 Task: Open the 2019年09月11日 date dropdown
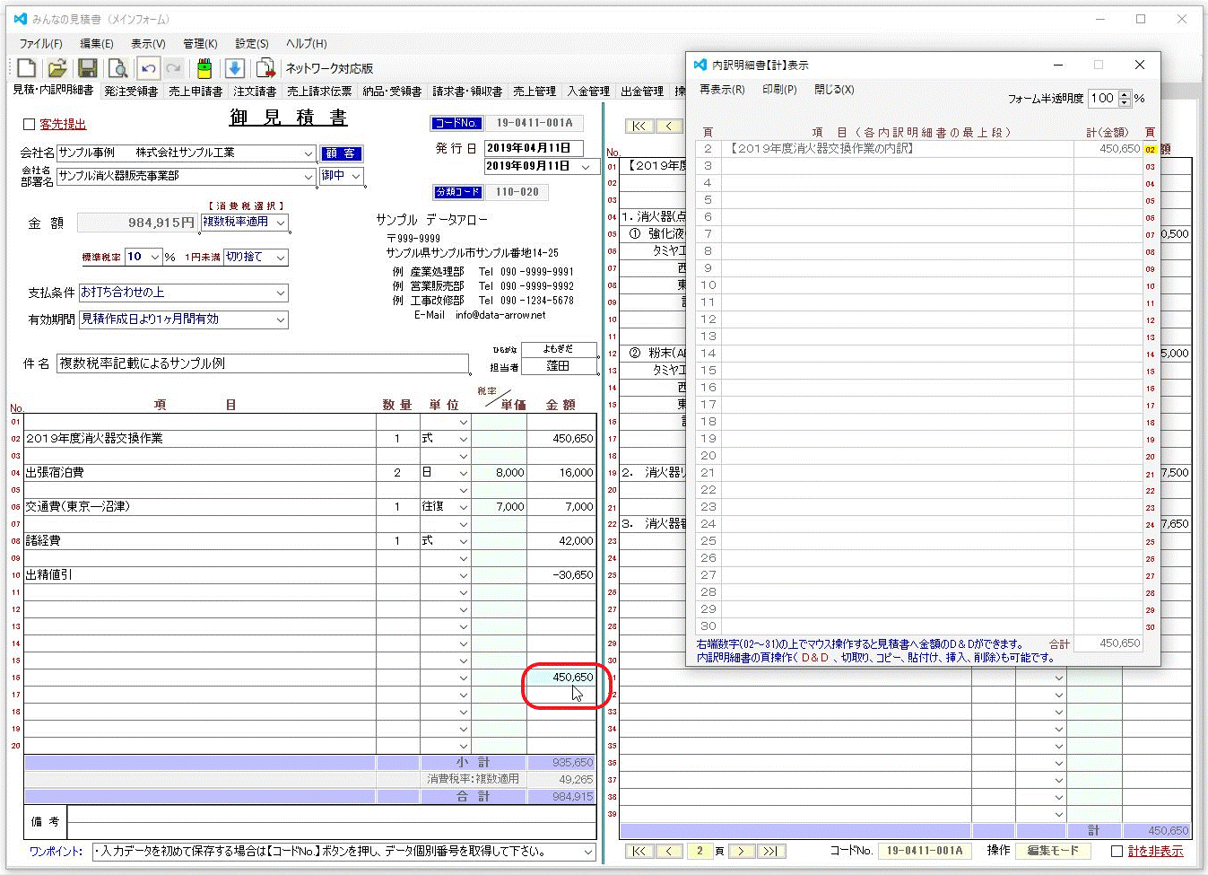tap(587, 167)
